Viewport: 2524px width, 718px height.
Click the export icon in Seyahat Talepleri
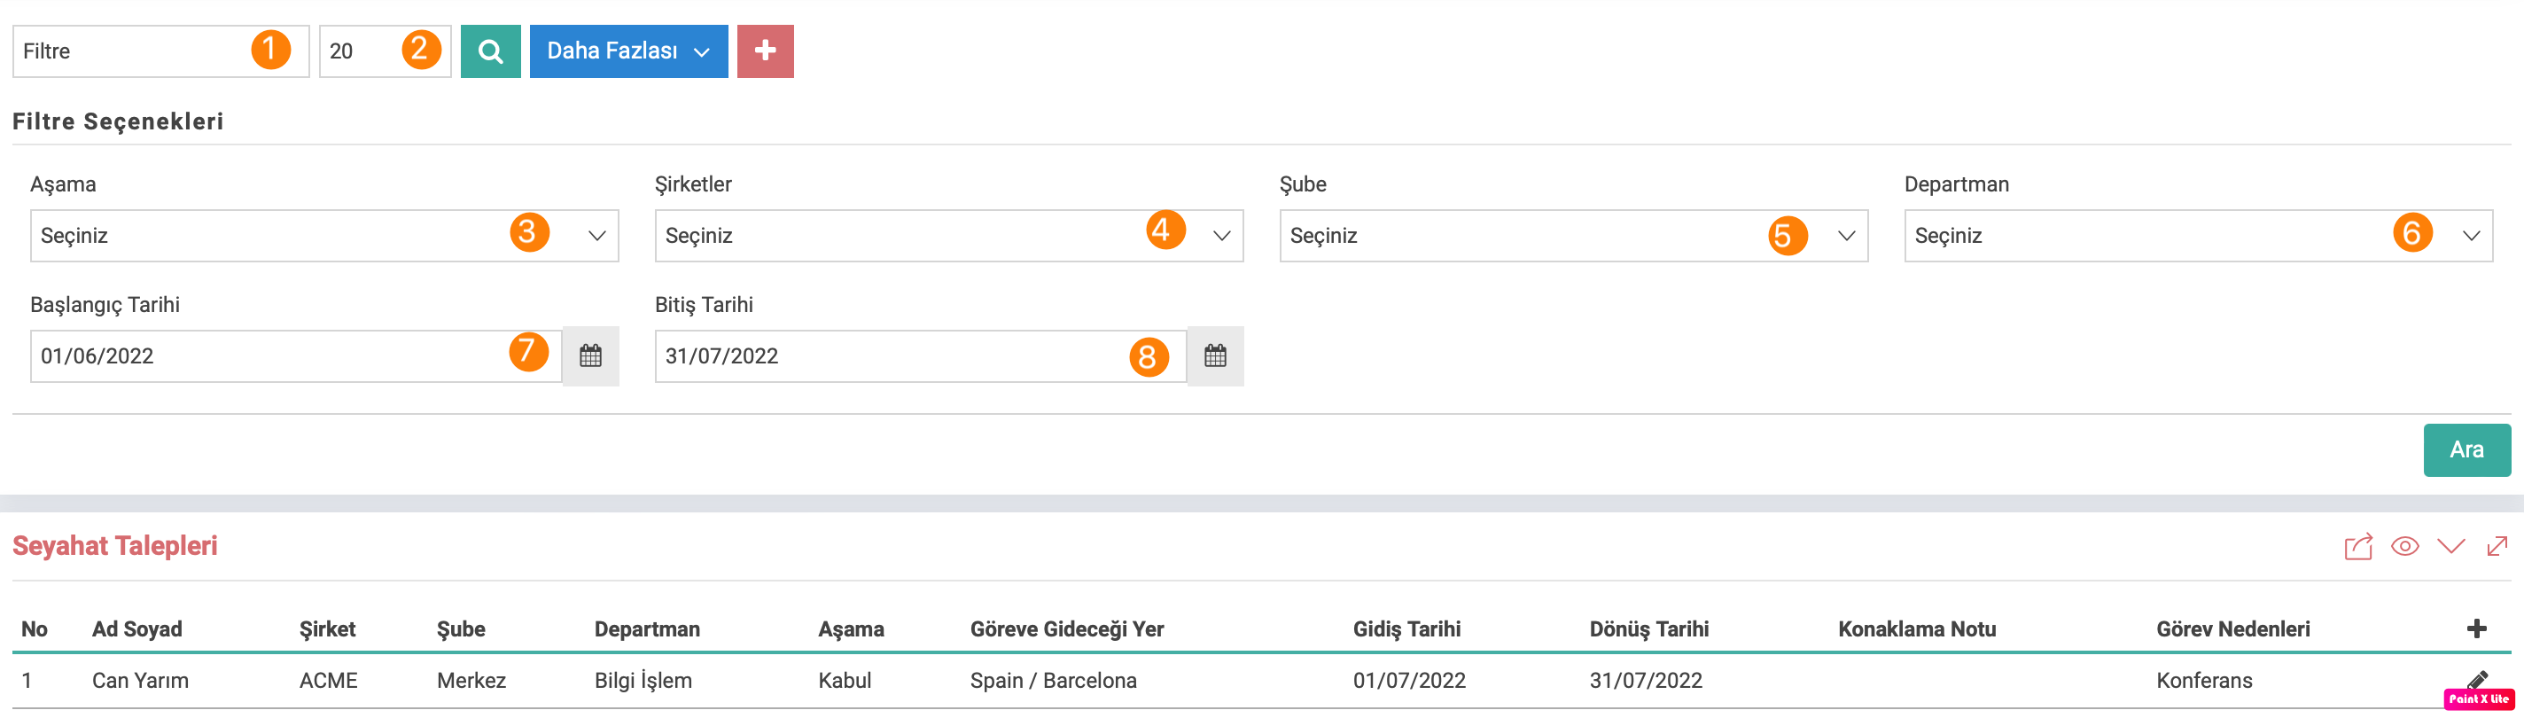[2357, 547]
